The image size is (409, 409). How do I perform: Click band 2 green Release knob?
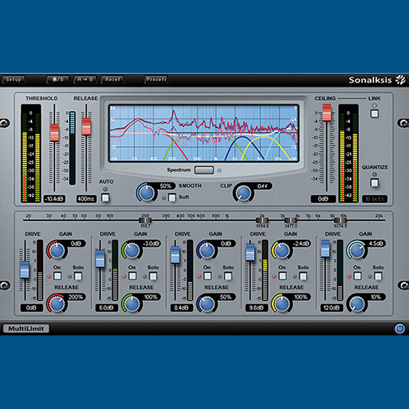[x=131, y=303]
